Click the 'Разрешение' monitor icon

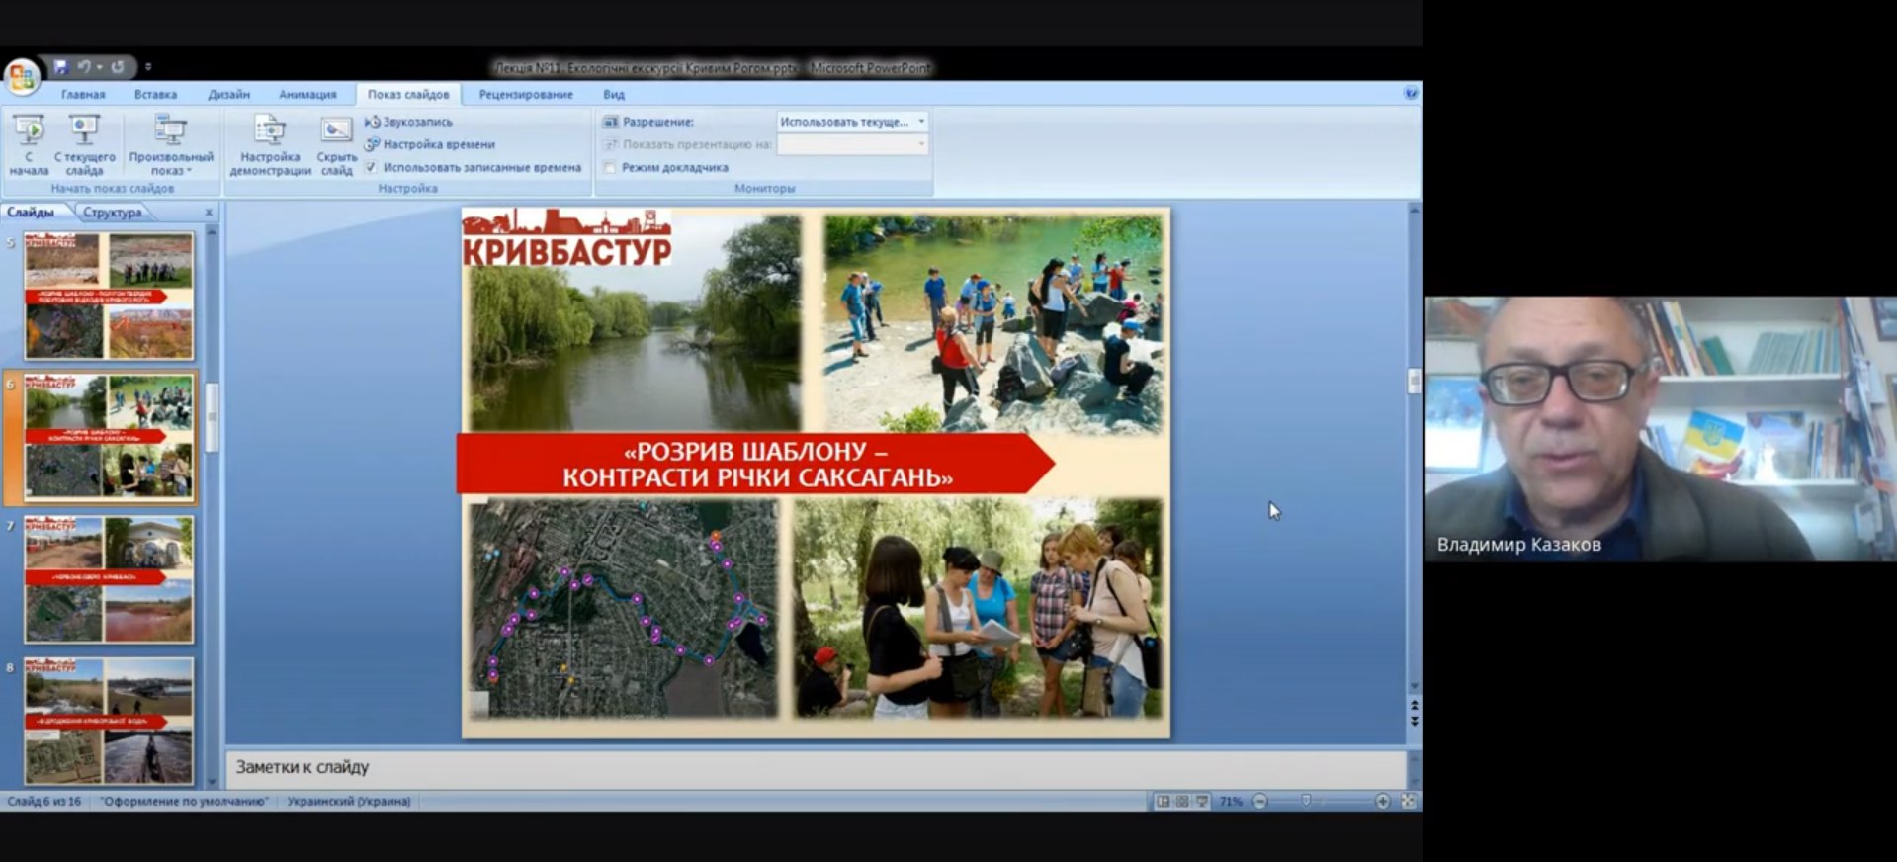(x=610, y=122)
